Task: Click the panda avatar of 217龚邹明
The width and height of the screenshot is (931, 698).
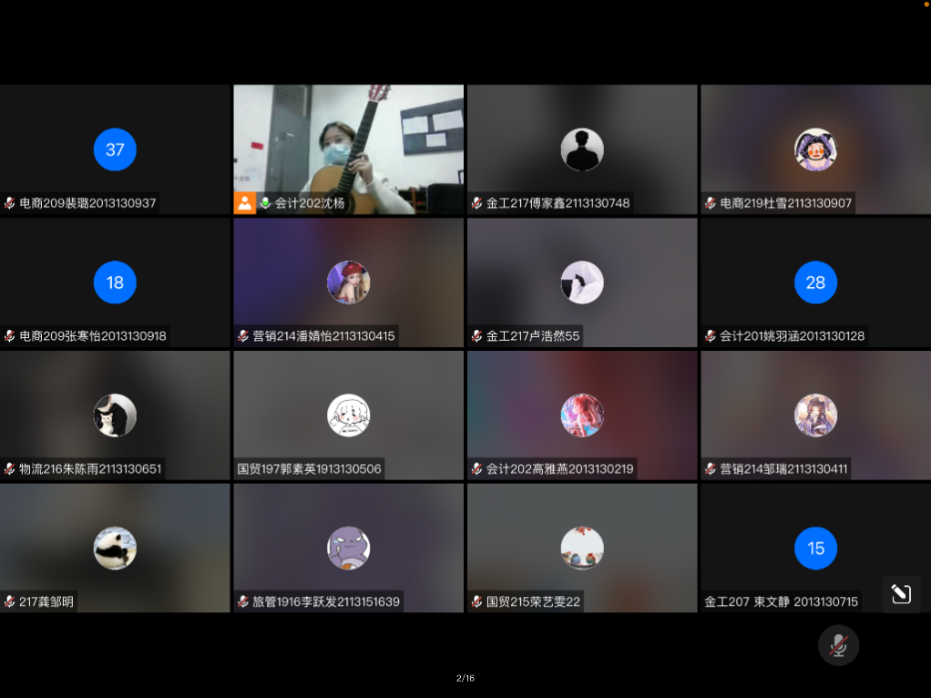Action: point(115,548)
